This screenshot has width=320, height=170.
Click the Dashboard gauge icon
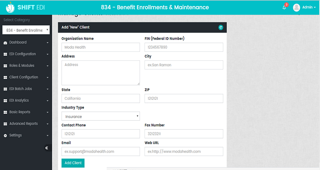[5, 43]
